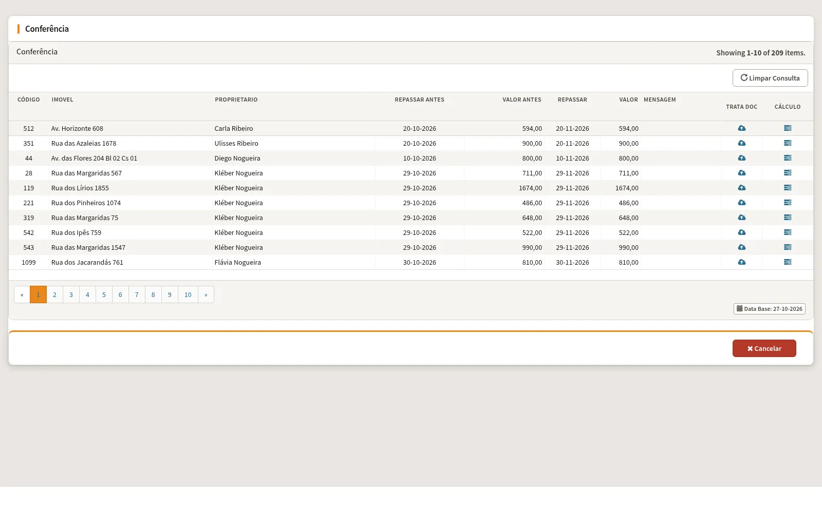Open cálculo icon for Rua dos Ipês 759
The height and width of the screenshot is (513, 822).
click(788, 232)
